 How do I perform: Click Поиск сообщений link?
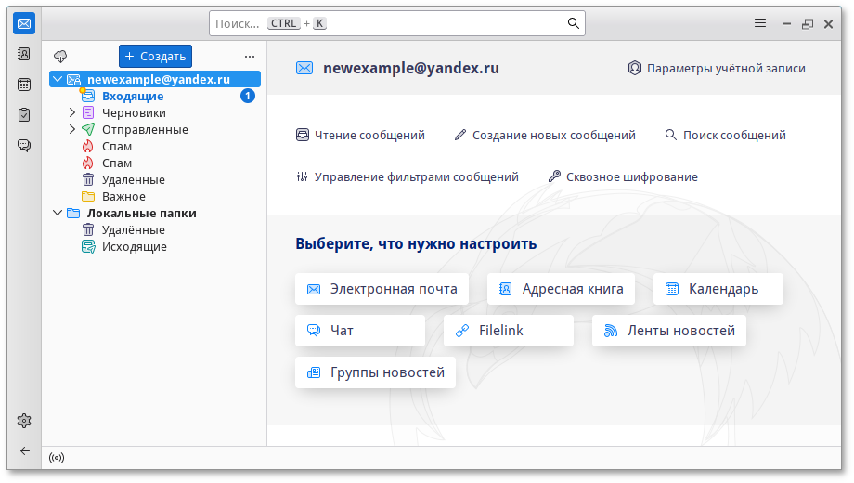coord(726,136)
